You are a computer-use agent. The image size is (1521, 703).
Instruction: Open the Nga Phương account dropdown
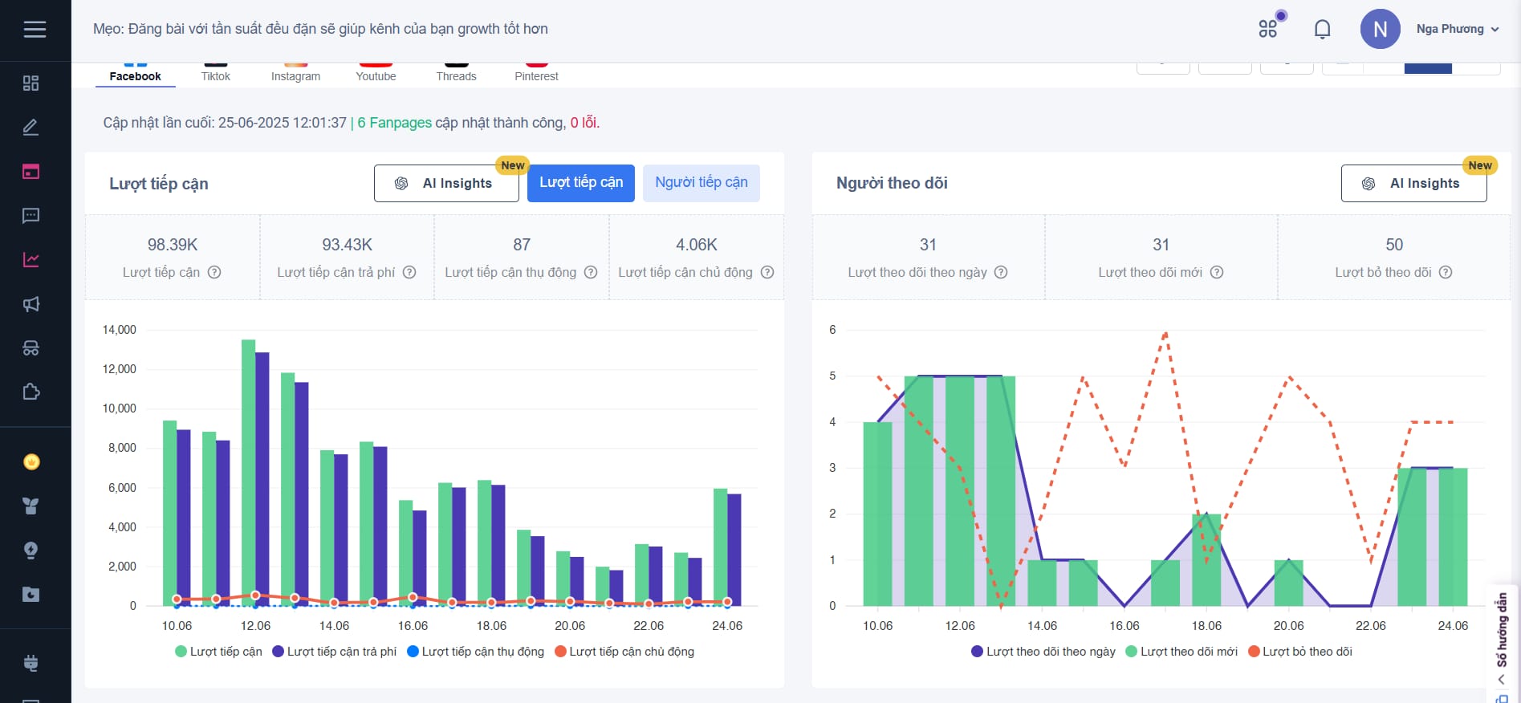coord(1458,29)
